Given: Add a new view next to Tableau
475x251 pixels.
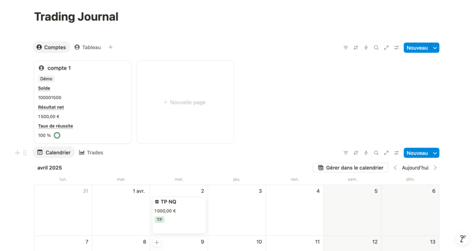Looking at the screenshot, I should pos(111,47).
